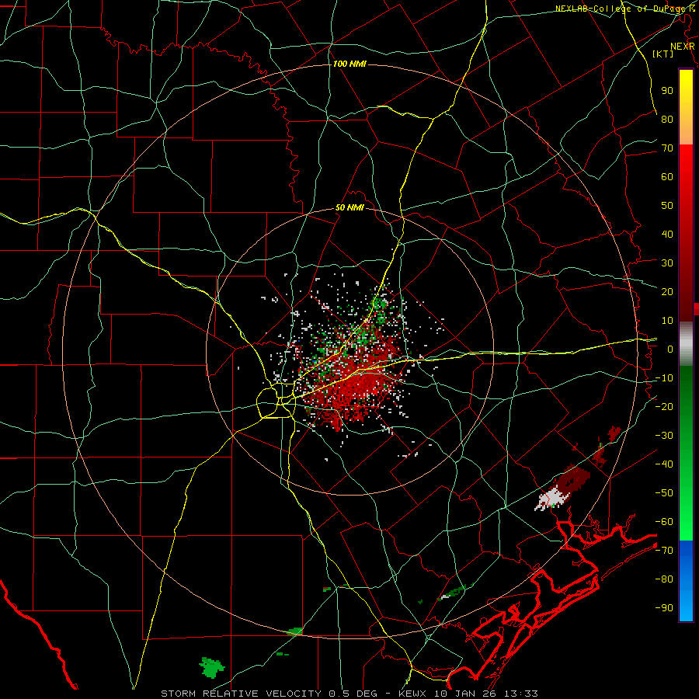699x699 pixels.
Task: Click the dark red echo patch in the southeast
Action: click(574, 477)
